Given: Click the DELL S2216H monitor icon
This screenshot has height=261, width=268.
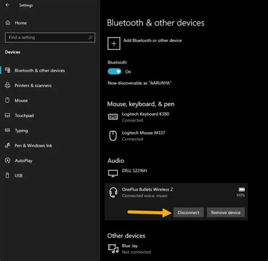Looking at the screenshot, I should pyautogui.click(x=113, y=173).
